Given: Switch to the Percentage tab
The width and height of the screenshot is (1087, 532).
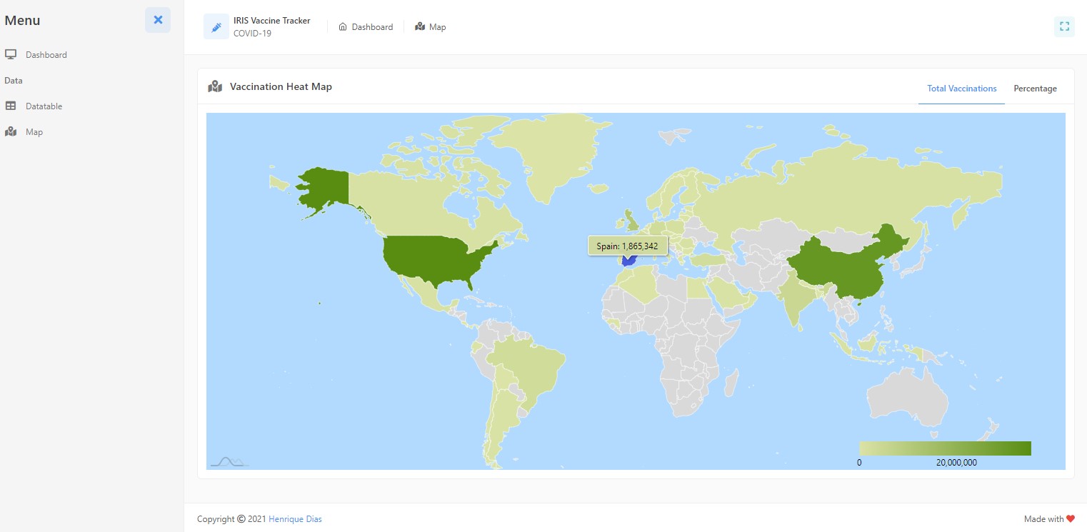Looking at the screenshot, I should pos(1035,89).
